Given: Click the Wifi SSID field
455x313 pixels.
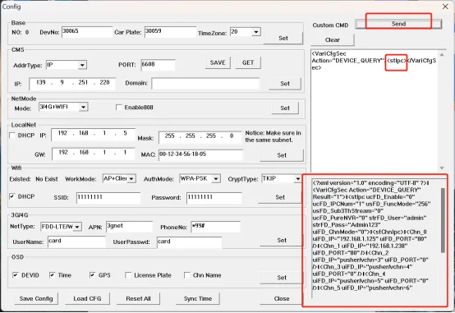Looking at the screenshot, I should click(108, 198).
